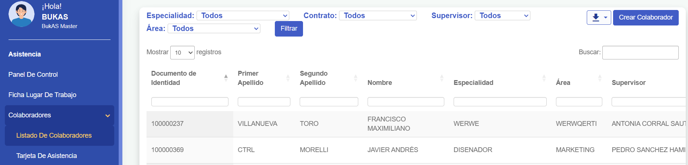Viewport: 688px width, 165px height.
Task: Open the Especialidad filter dropdown
Action: tap(243, 16)
